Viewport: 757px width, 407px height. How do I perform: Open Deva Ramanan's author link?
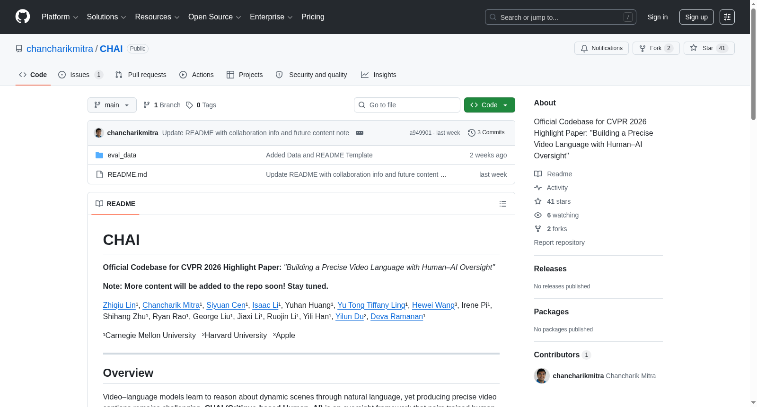point(397,317)
